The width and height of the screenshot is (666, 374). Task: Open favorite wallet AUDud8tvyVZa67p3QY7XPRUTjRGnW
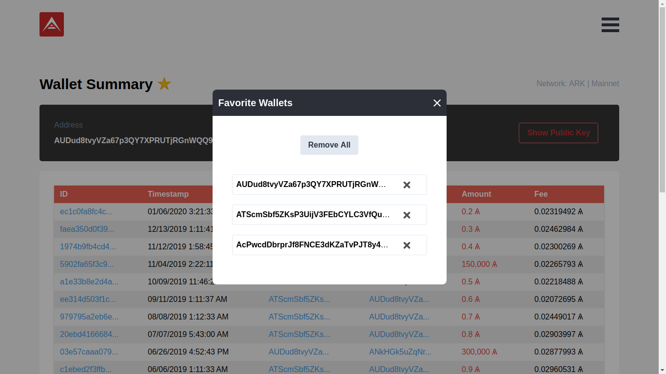pyautogui.click(x=311, y=185)
